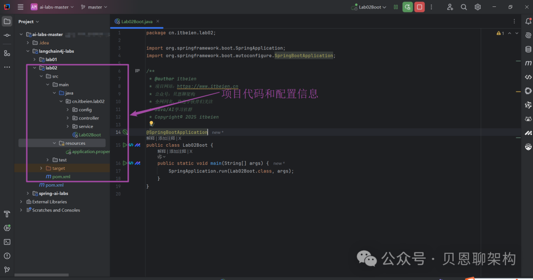533x280 pixels.
Task: Open the Maven tool window
Action: coord(528,63)
